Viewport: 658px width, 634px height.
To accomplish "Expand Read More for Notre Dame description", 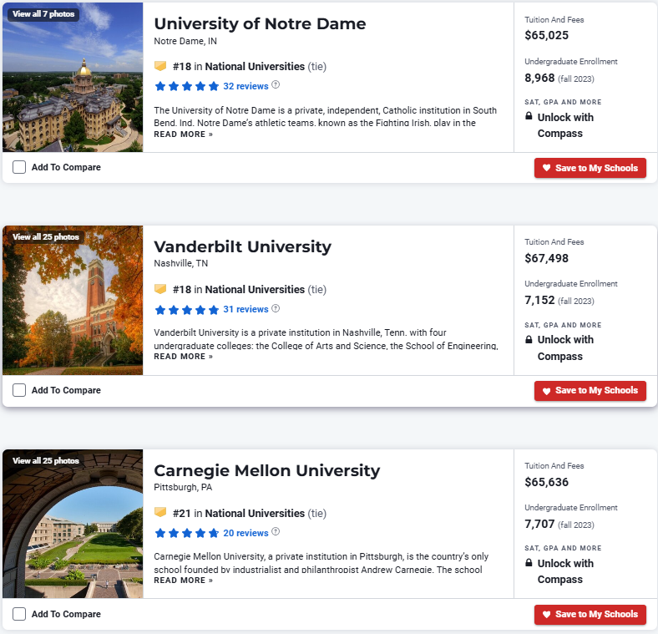I will tap(183, 134).
